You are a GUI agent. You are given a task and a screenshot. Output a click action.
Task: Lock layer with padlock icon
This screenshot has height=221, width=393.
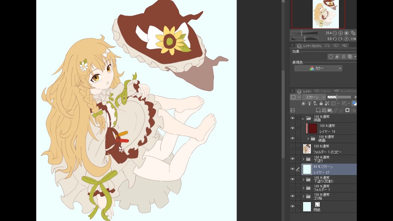[x=321, y=103]
